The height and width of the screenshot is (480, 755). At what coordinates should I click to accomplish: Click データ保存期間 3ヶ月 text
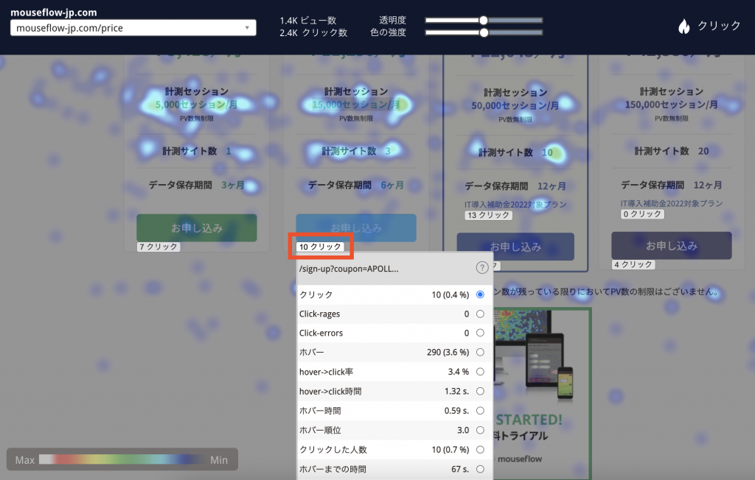pos(196,186)
